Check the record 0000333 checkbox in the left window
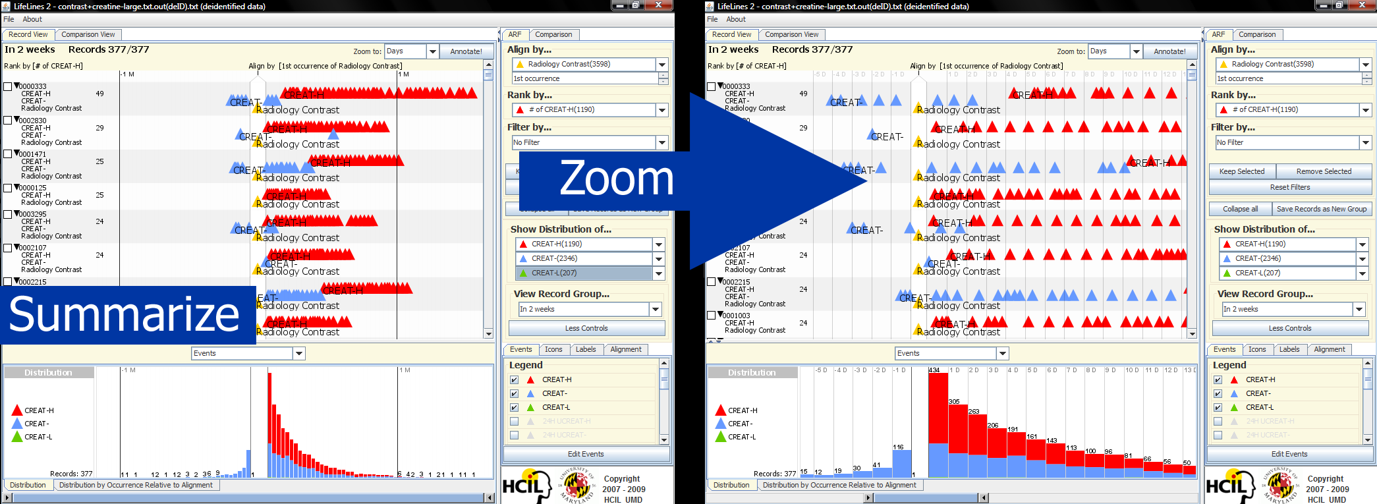The width and height of the screenshot is (1377, 504). pyautogui.click(x=8, y=86)
